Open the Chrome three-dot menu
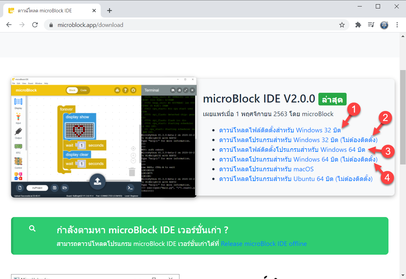This screenshot has height=279, width=406. tap(397, 25)
